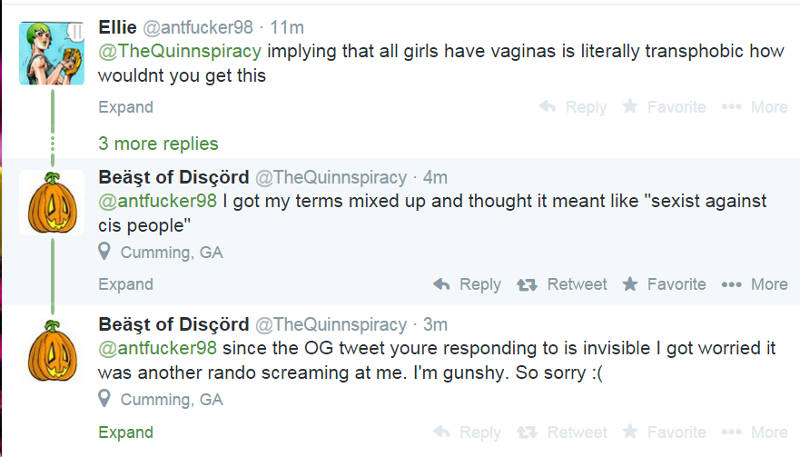Expand Ellie's tweet details
The image size is (800, 457).
[125, 107]
